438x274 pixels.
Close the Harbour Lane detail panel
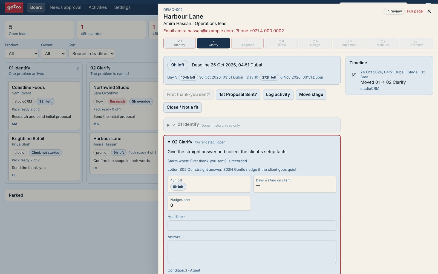pyautogui.click(x=429, y=11)
